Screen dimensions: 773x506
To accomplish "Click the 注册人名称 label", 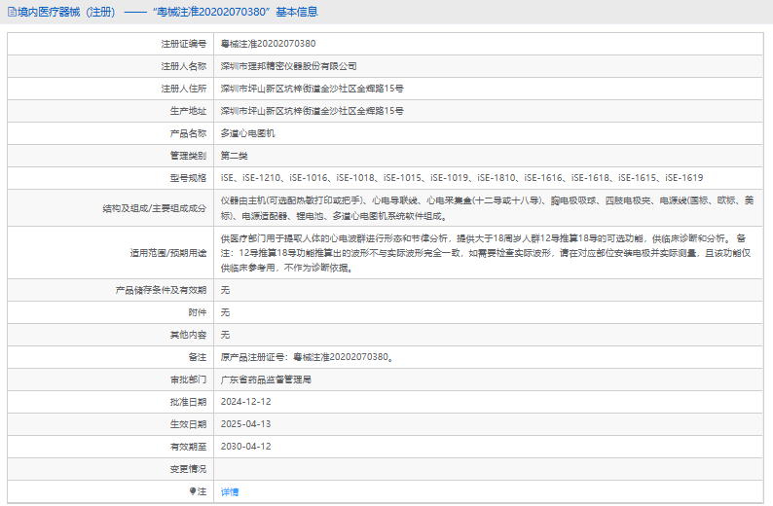I will (183, 66).
